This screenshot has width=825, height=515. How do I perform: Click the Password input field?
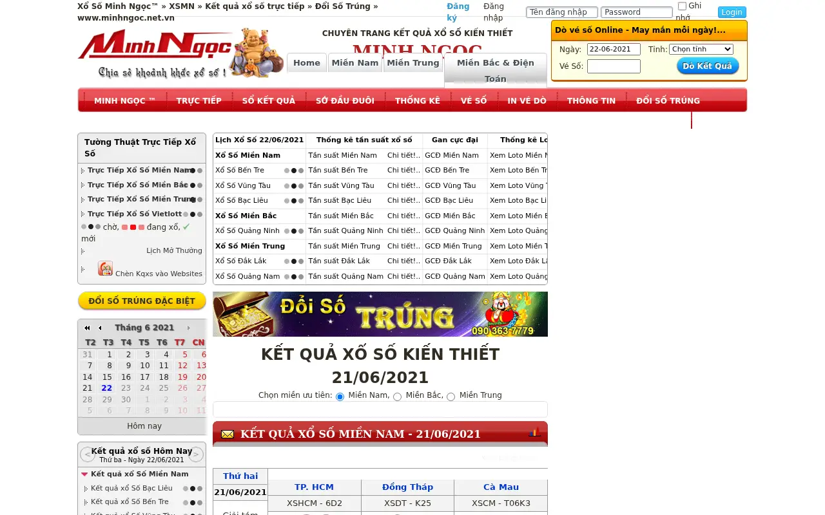pyautogui.click(x=637, y=12)
